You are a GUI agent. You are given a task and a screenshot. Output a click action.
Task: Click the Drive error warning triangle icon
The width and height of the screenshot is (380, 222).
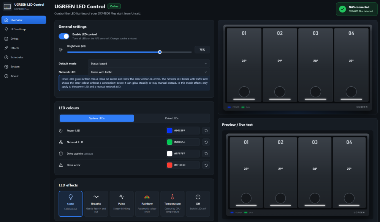click(x=60, y=165)
